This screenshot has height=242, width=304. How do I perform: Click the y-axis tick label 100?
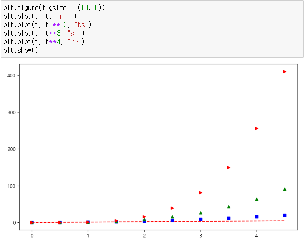pyautogui.click(x=11, y=186)
